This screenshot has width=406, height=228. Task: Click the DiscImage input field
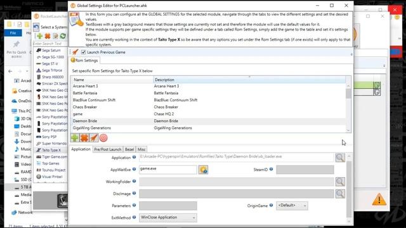237,194
